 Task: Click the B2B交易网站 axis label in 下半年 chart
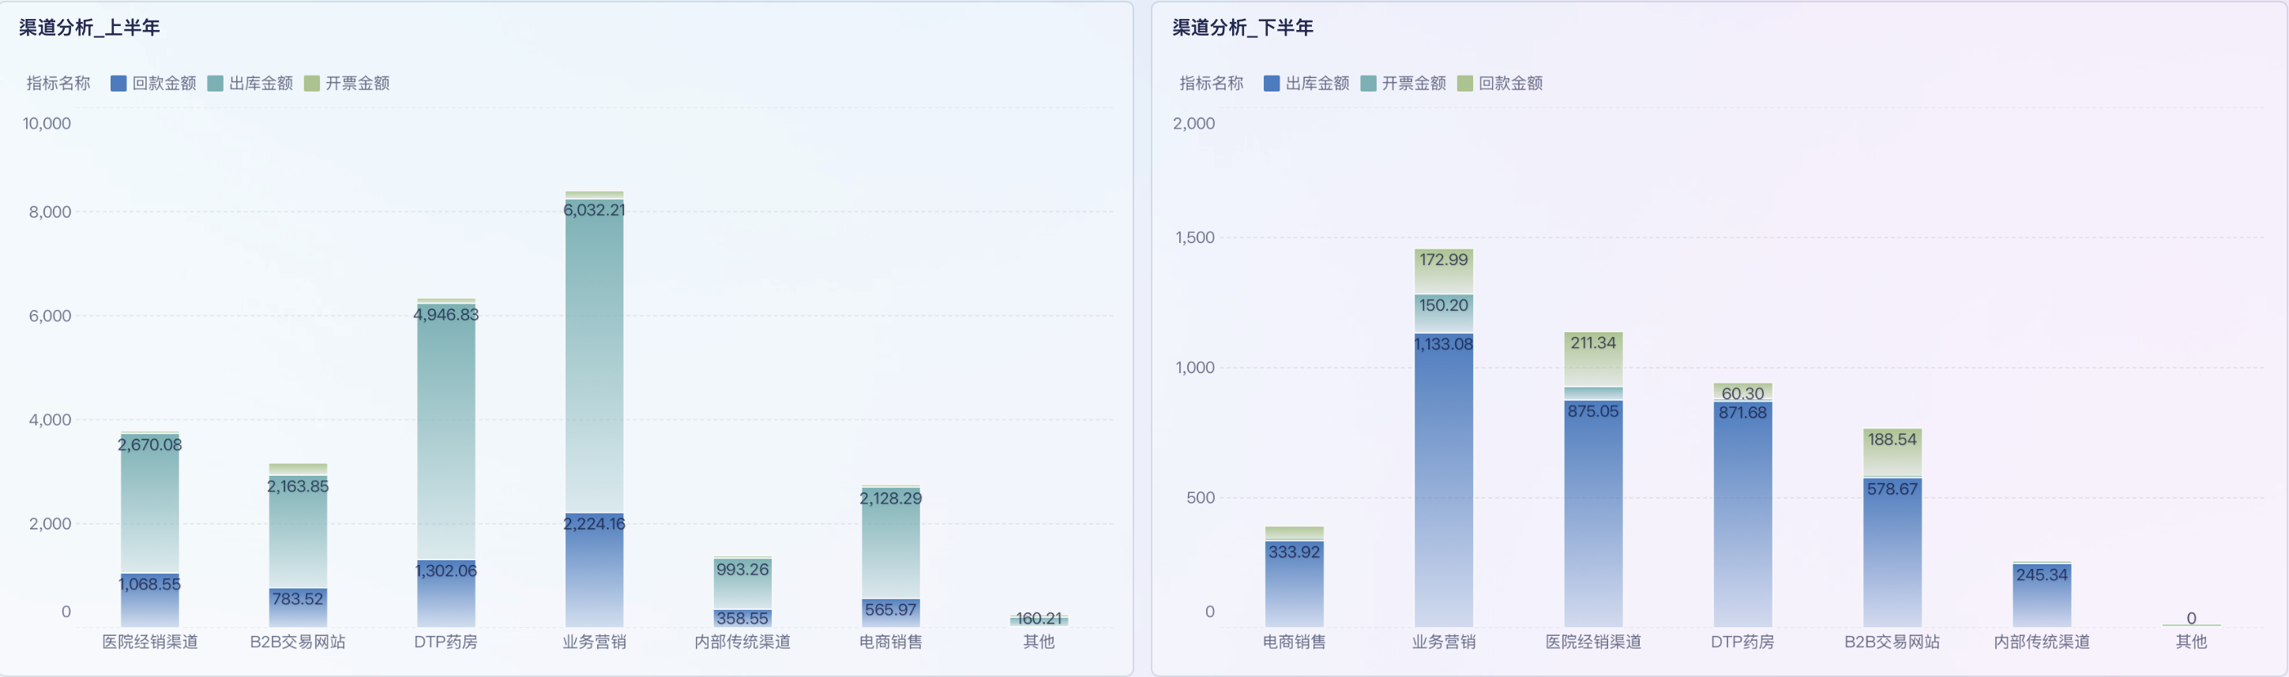[x=1892, y=641]
